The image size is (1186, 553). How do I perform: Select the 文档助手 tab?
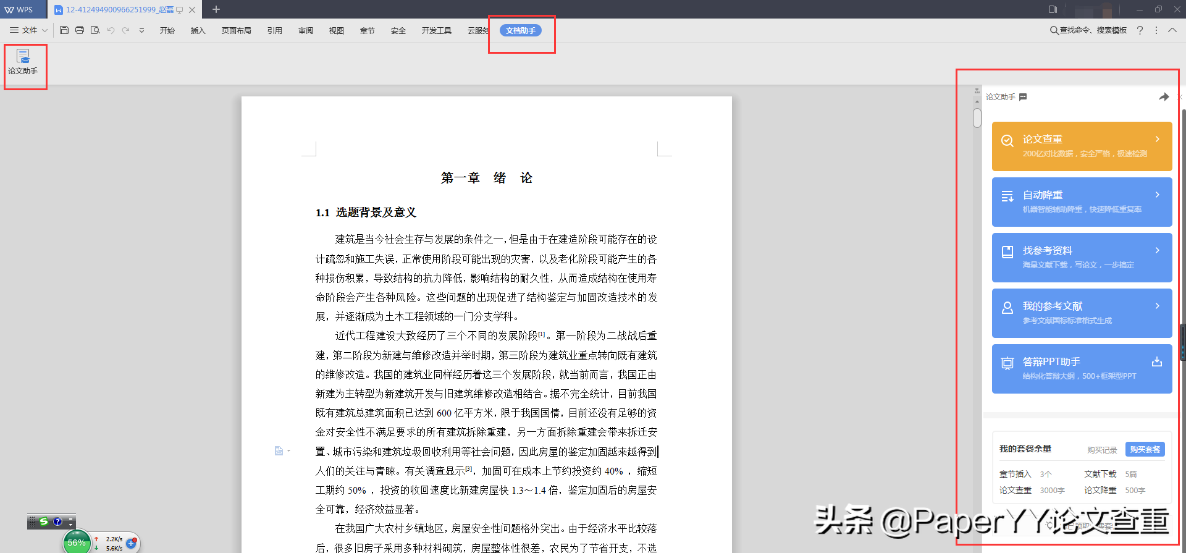[x=521, y=31]
